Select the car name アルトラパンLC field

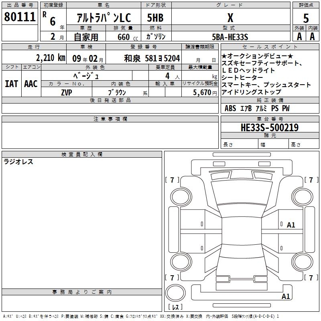point(103,18)
